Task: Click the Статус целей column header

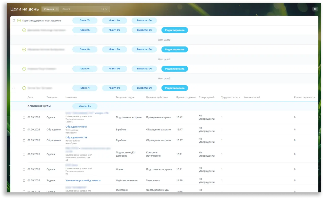Action: coord(207,97)
